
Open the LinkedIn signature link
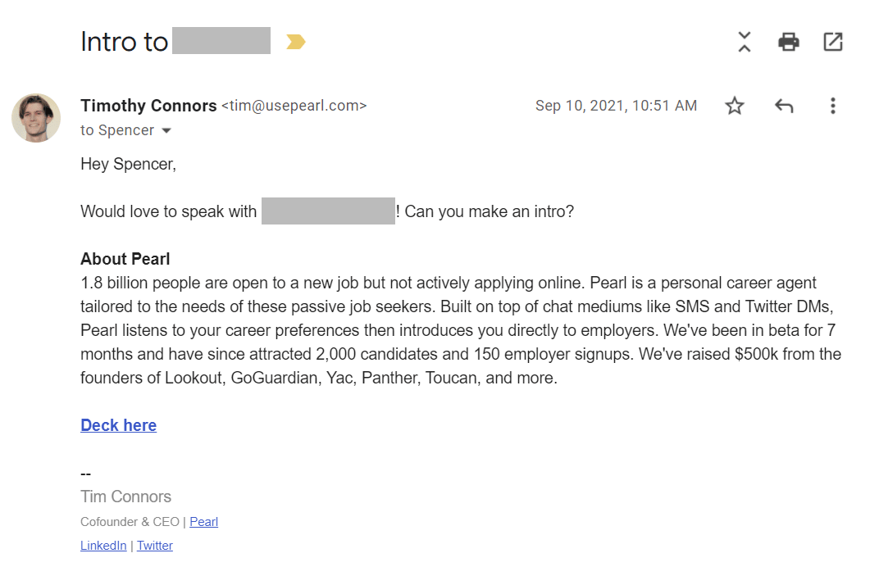click(103, 546)
